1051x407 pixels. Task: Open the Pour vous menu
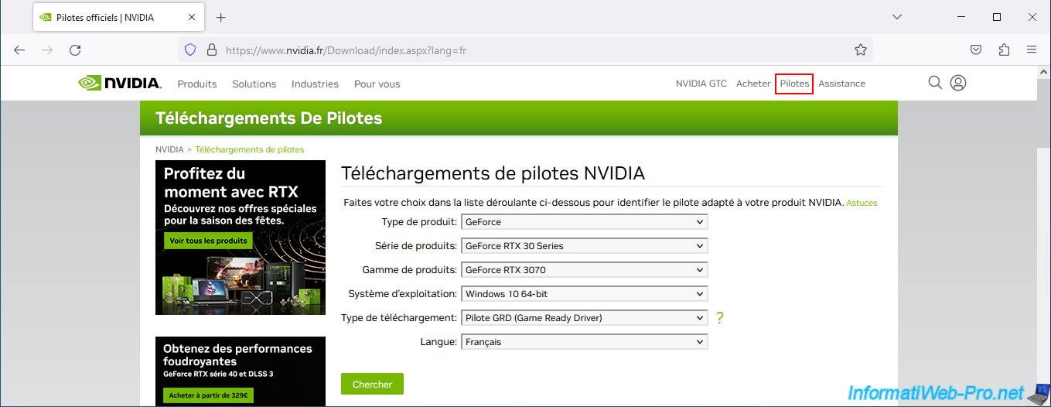[x=377, y=84]
